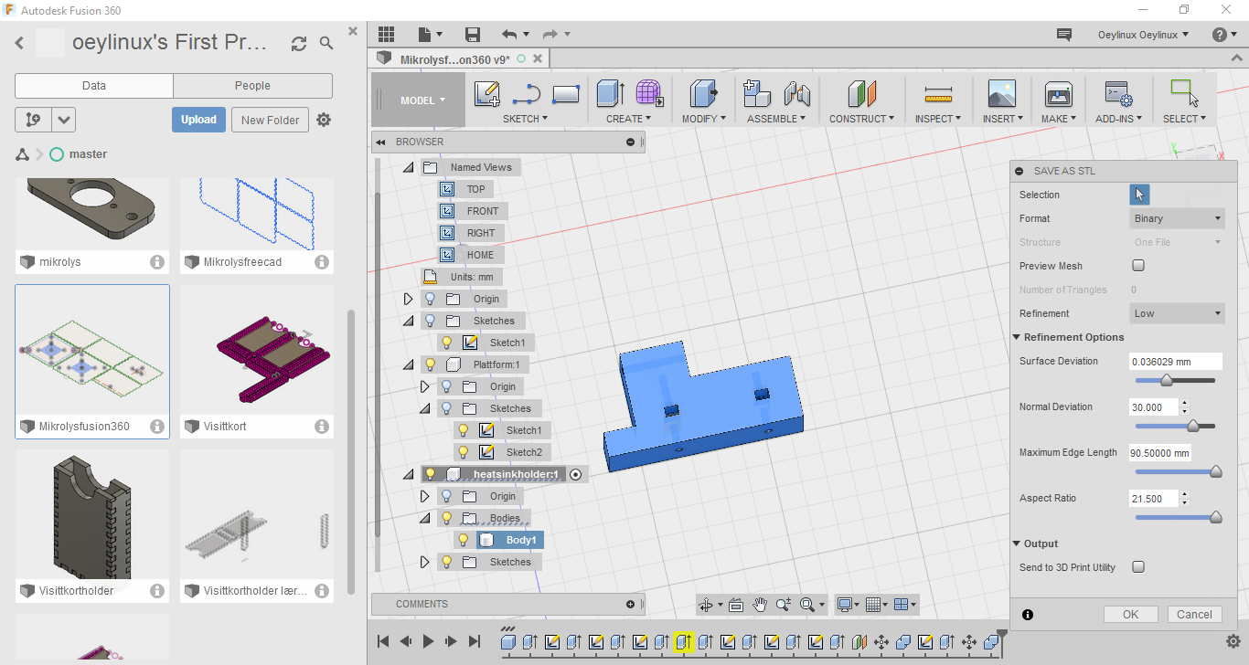The height and width of the screenshot is (665, 1249).
Task: Click the Surface Deviation slider
Action: [x=1175, y=380]
